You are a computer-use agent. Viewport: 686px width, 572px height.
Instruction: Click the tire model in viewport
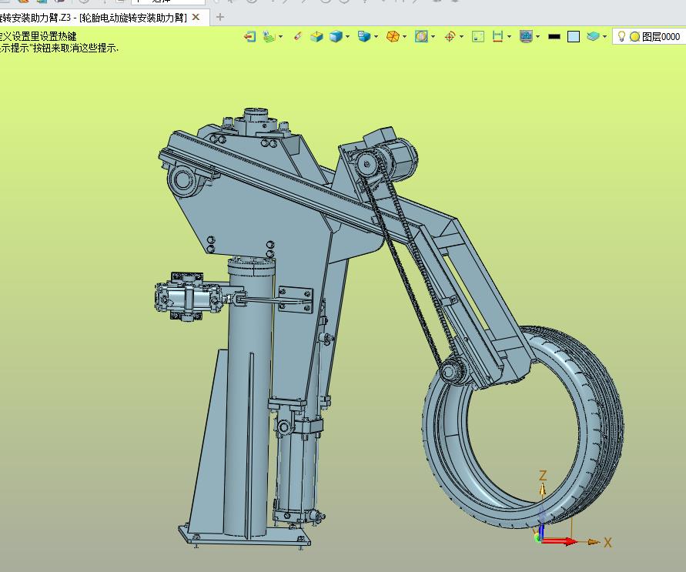coord(591,429)
